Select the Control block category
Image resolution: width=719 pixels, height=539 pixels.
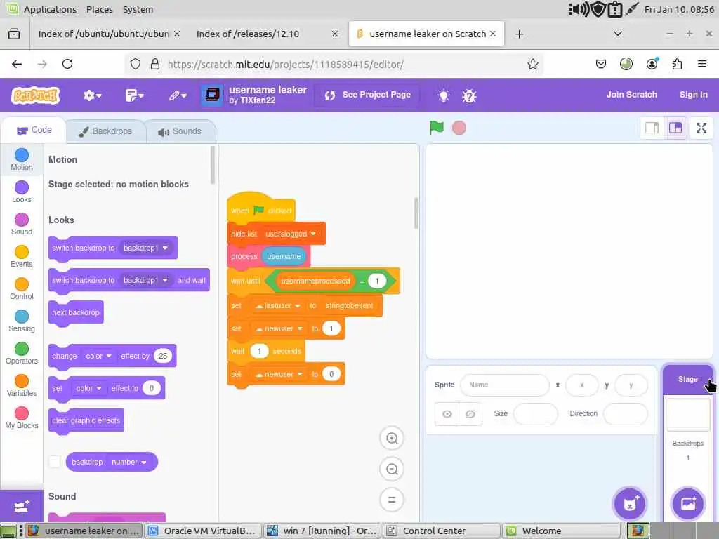tap(22, 288)
